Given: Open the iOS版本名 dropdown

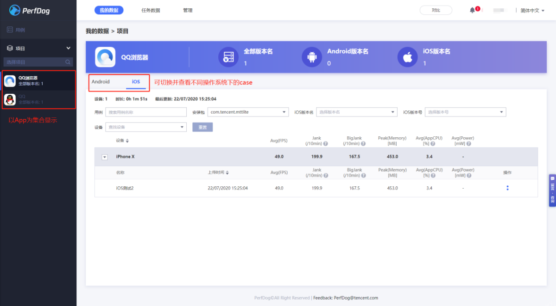Looking at the screenshot, I should (357, 112).
